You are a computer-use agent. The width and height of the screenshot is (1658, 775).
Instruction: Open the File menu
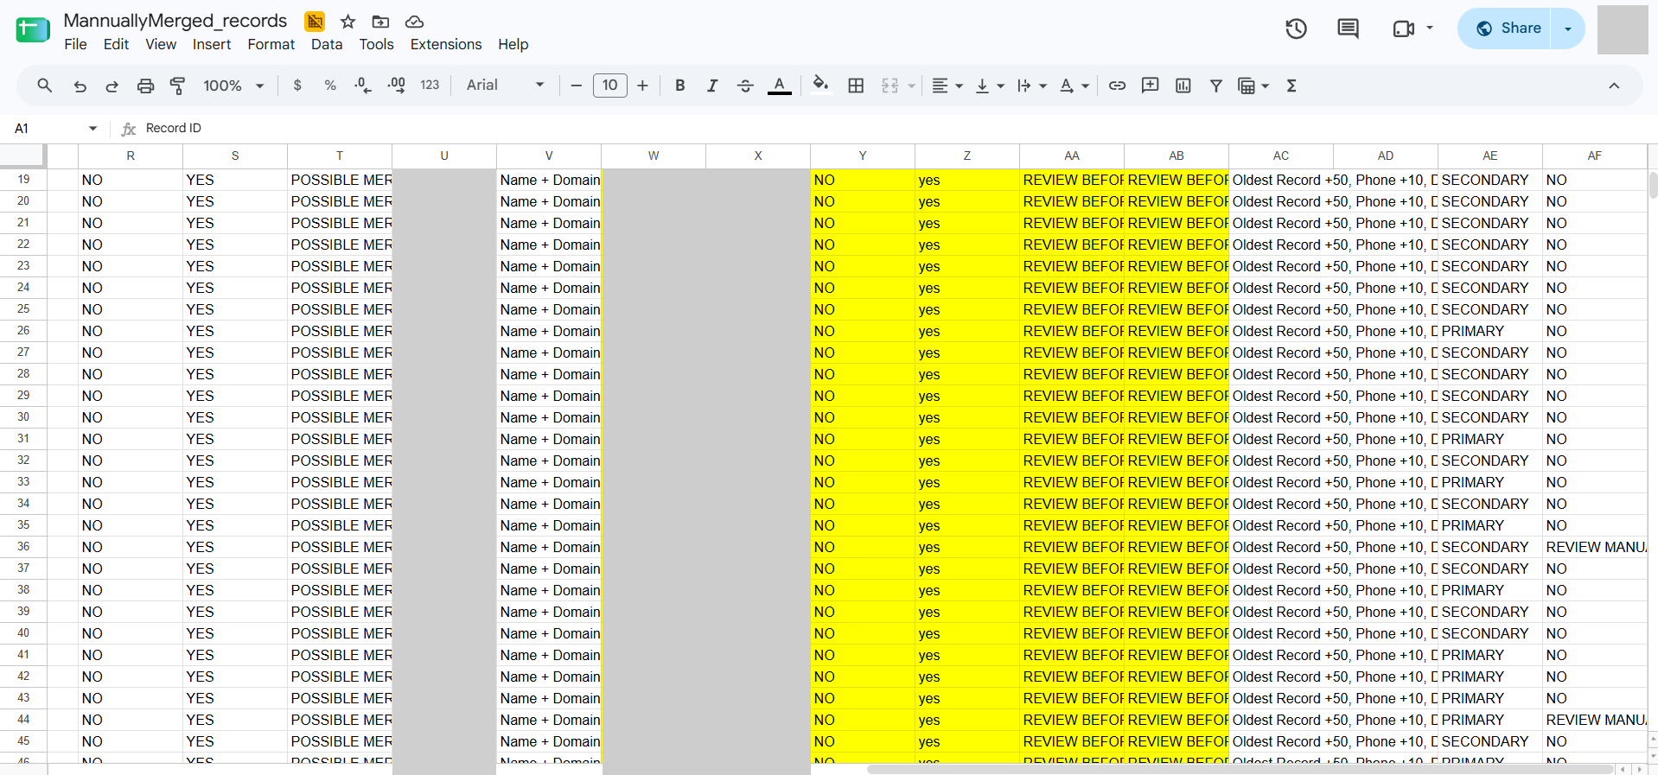[x=75, y=44]
